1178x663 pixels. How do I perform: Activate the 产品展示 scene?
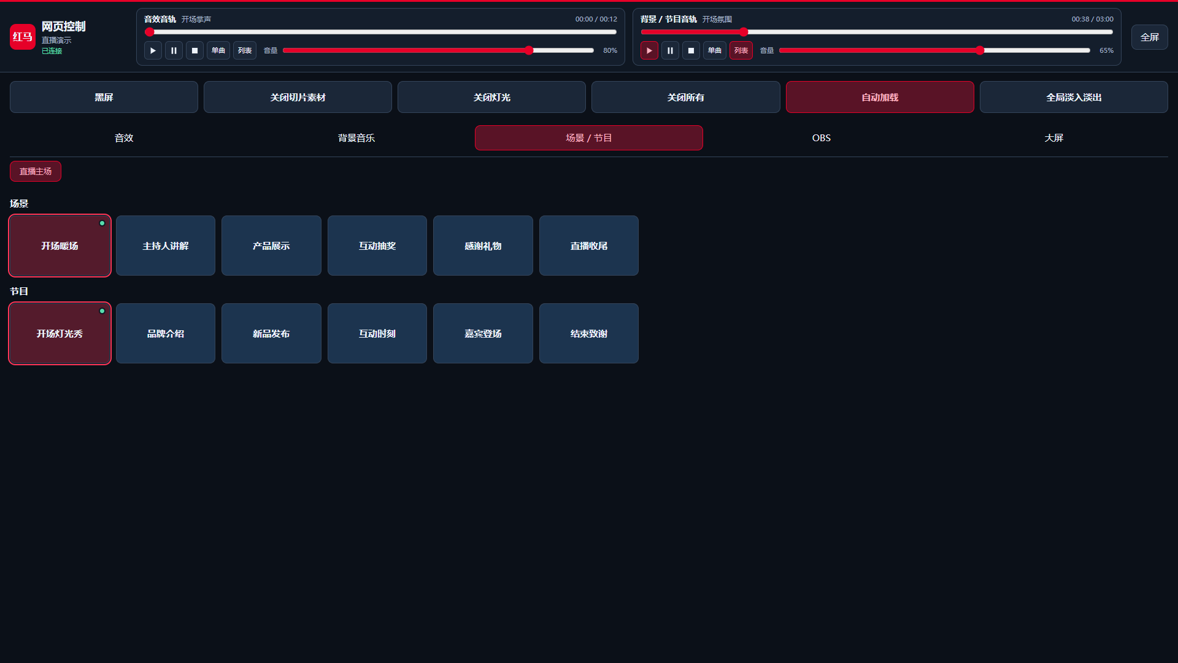(x=271, y=246)
